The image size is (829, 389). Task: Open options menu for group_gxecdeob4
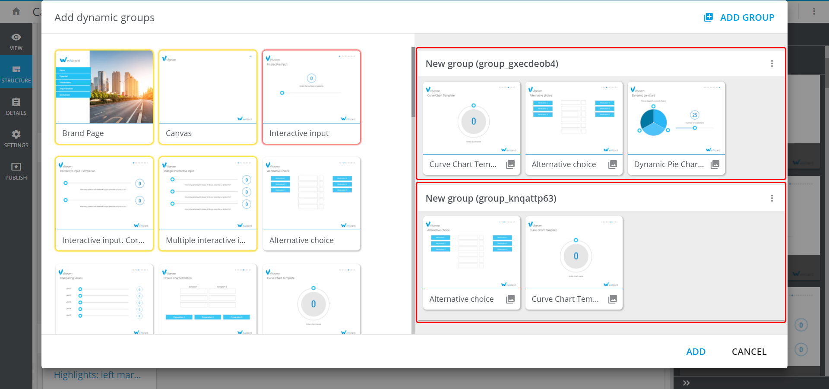(x=772, y=64)
